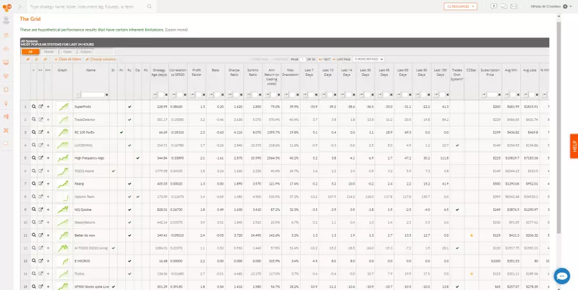
Task: Click the crossed tools icon in left sidebar
Action: pyautogui.click(x=6, y=131)
